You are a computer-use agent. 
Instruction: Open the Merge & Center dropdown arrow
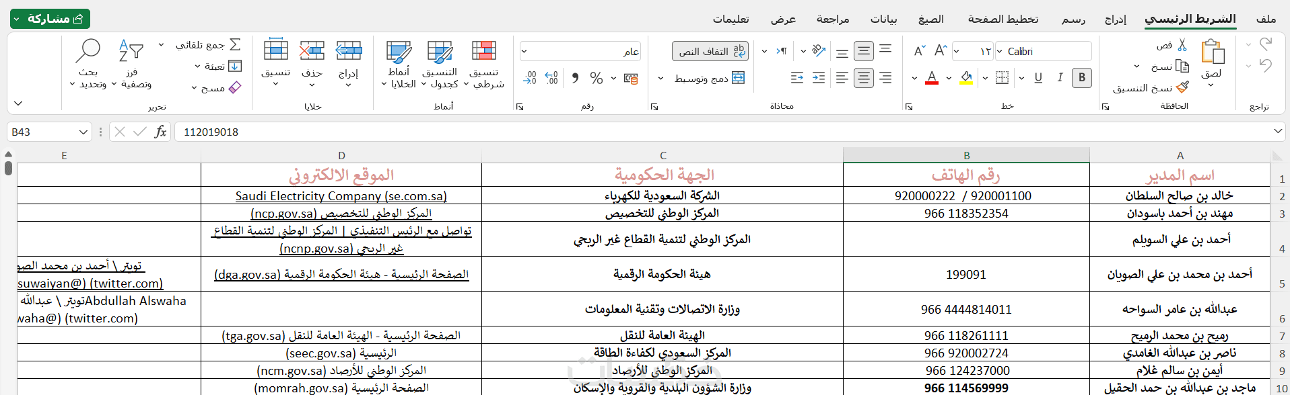click(x=660, y=79)
